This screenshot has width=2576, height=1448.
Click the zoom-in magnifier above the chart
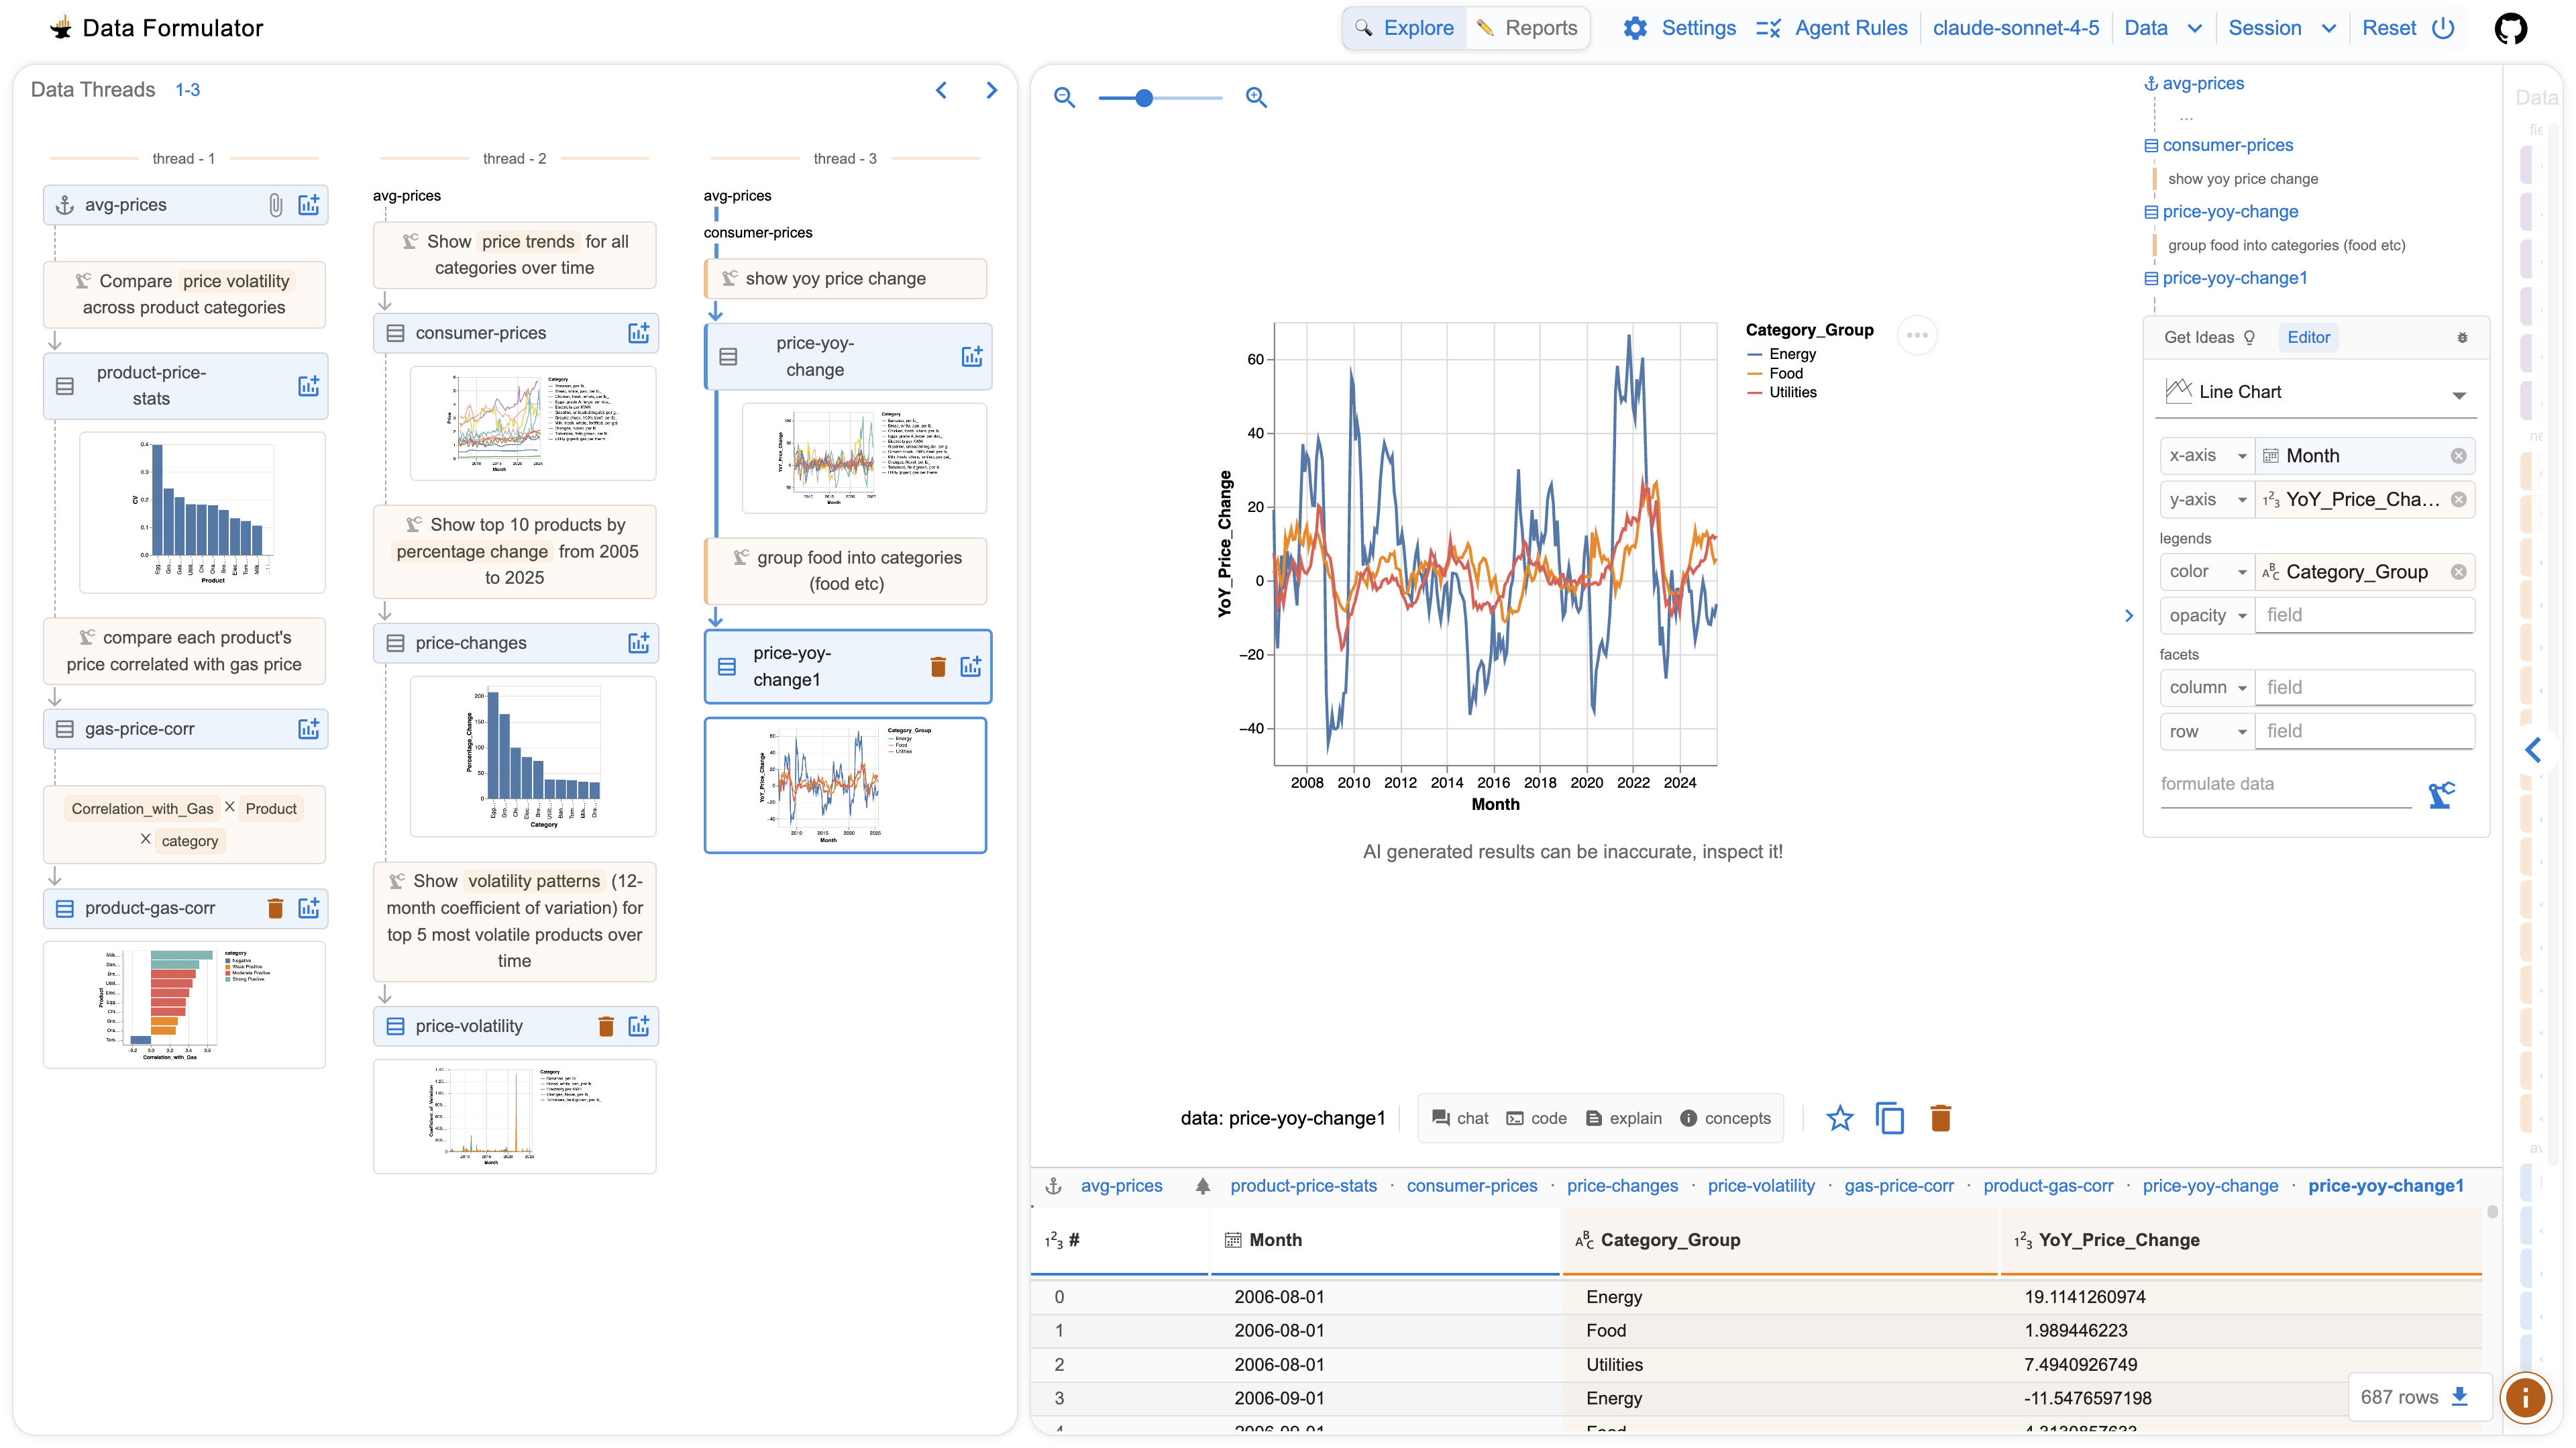click(1256, 97)
